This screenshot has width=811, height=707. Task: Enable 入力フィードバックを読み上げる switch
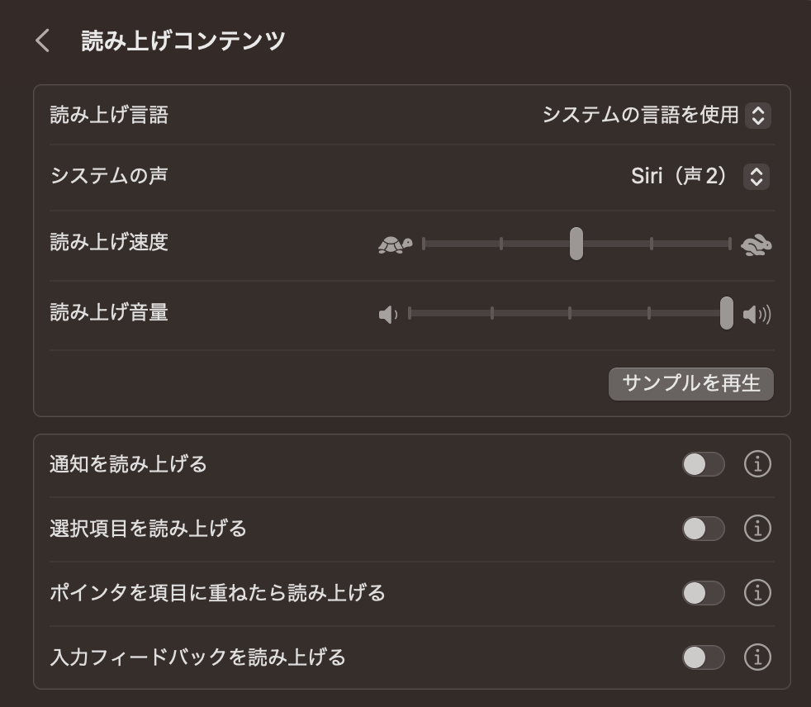(703, 657)
